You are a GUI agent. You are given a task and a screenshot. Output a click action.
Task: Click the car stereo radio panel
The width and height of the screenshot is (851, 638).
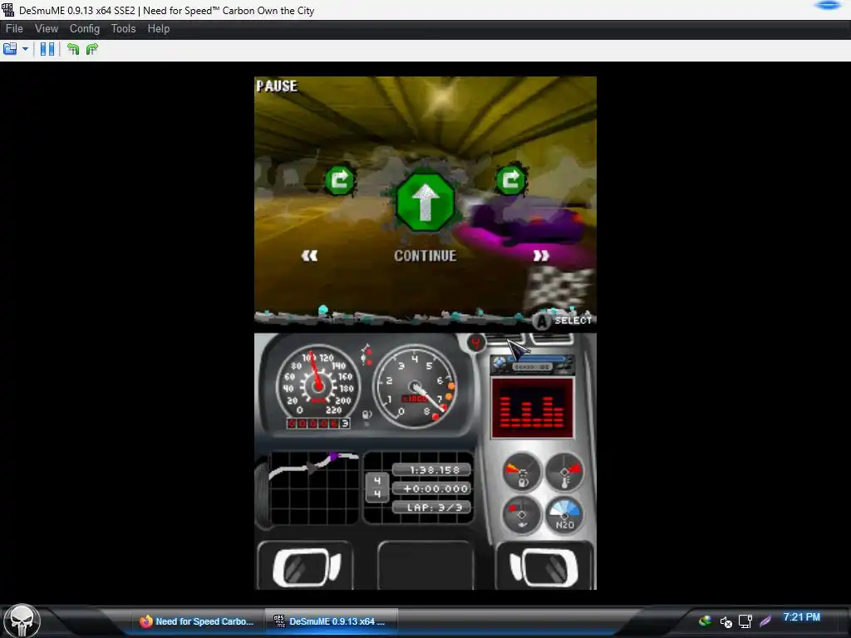pyautogui.click(x=532, y=365)
